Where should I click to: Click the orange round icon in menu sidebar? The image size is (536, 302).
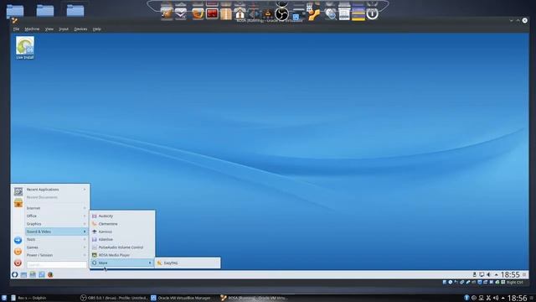(18, 252)
